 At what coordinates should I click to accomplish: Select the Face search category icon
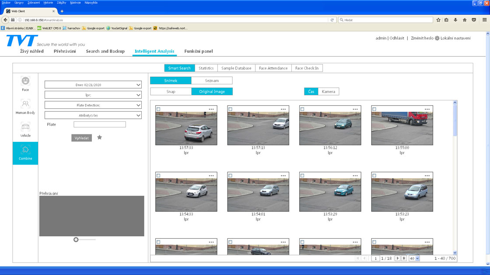coord(25,81)
